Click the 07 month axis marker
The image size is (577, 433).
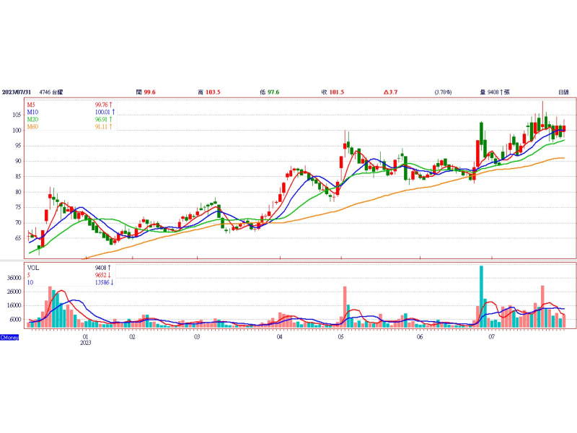point(492,336)
